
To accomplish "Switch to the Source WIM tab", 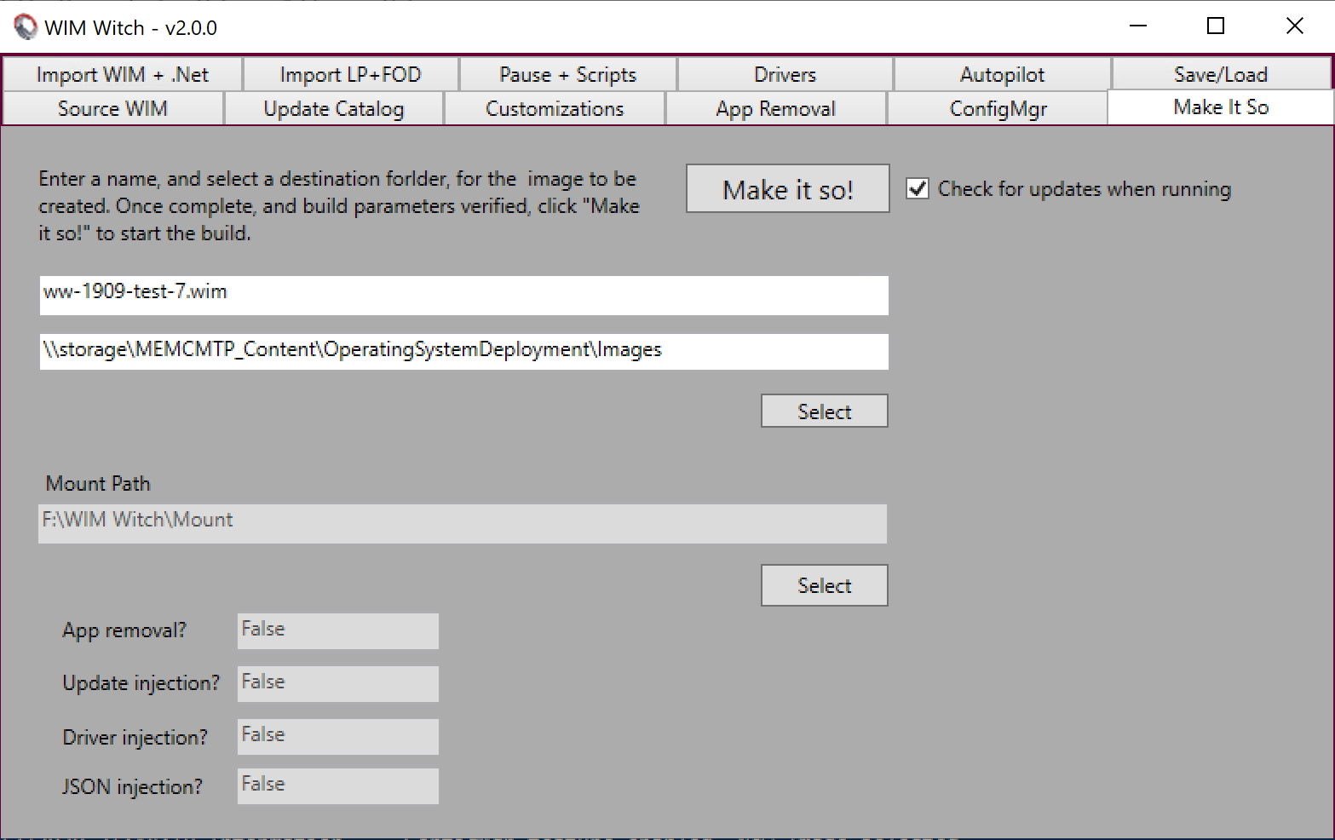I will [113, 109].
